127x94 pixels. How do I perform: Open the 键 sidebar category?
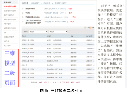coord(5,33)
